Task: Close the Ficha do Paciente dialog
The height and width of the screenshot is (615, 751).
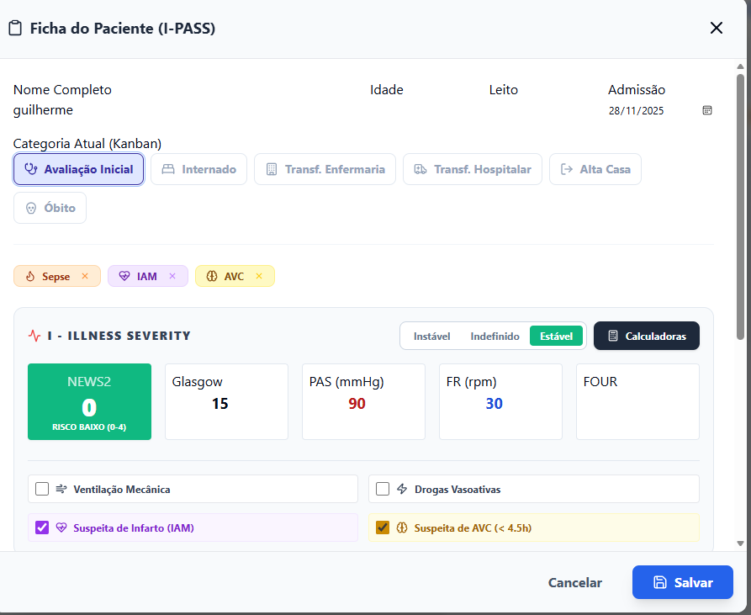Action: pos(717,28)
